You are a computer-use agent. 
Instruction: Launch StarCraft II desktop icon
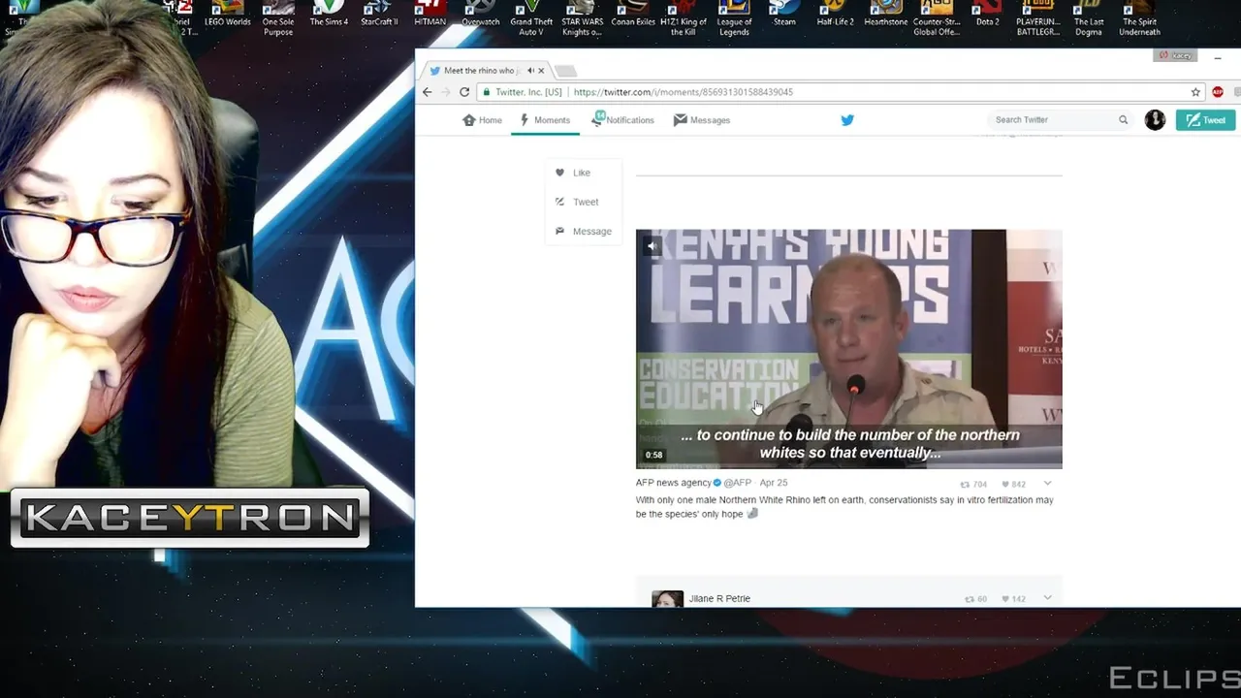coord(379,14)
